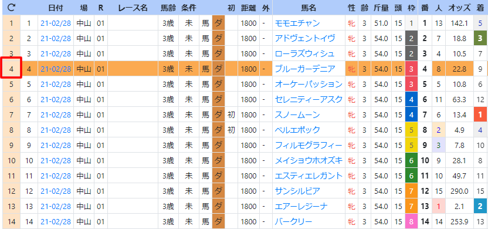Open horse link モモエチャン

(297, 23)
